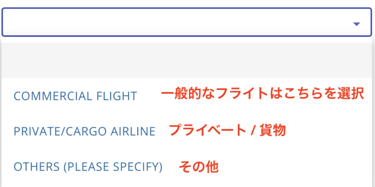Collapse the list using the blue caret
375x187 pixels.
tap(357, 24)
